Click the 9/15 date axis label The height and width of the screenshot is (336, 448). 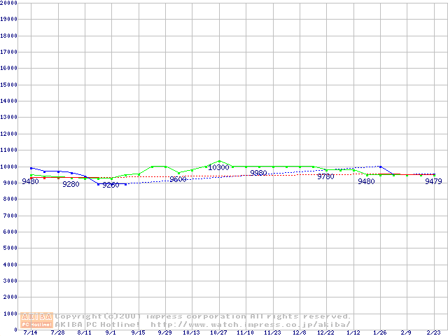point(138,333)
